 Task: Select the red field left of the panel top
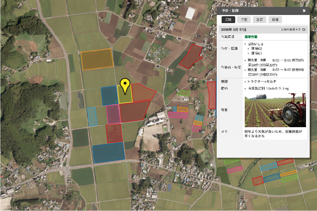coord(190,56)
